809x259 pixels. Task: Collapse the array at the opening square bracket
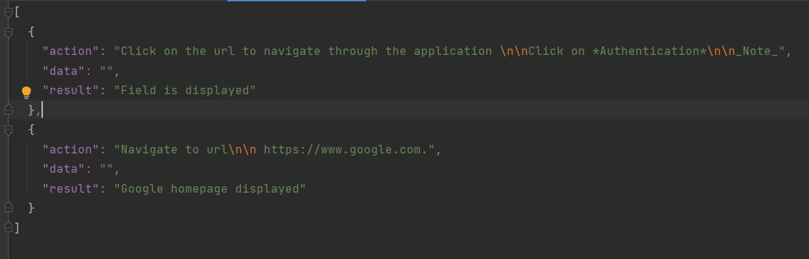[8, 13]
